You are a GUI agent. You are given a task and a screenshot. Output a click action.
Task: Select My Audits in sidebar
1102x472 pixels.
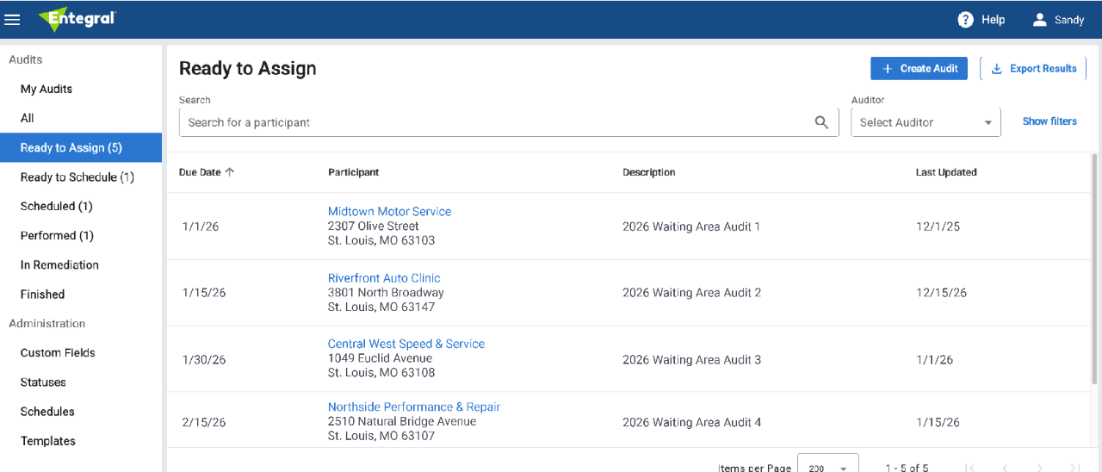click(46, 89)
